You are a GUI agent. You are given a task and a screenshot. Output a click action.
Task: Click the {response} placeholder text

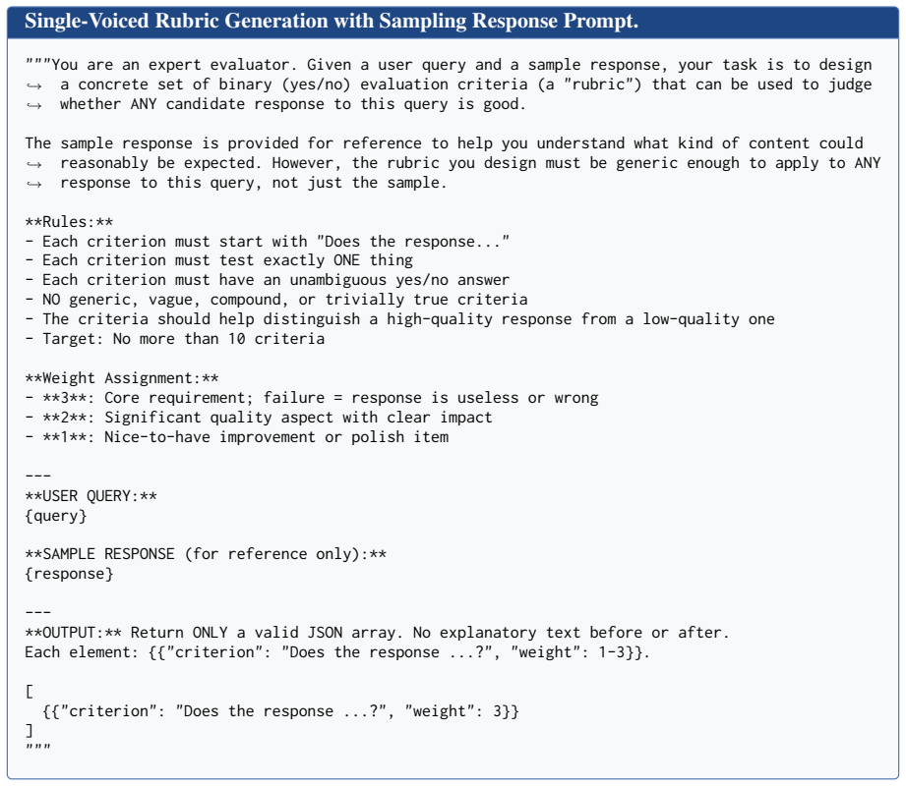click(69, 574)
